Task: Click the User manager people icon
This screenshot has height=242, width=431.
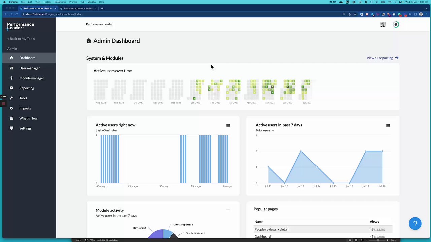Action: tap(11, 68)
